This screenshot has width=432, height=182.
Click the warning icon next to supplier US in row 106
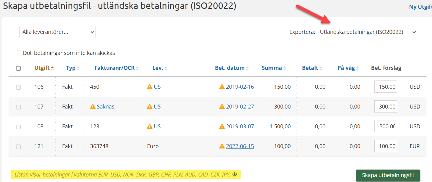coord(149,87)
